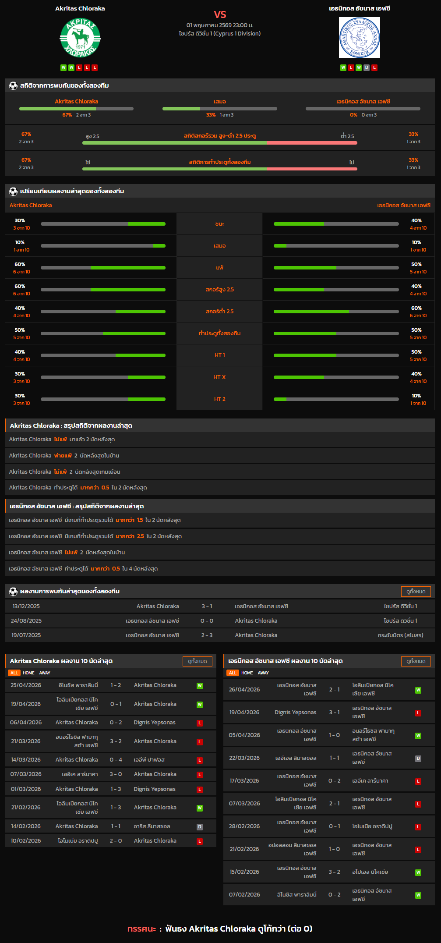
Task: Click the W badge for 15/02/2026 match
Action: (x=418, y=872)
